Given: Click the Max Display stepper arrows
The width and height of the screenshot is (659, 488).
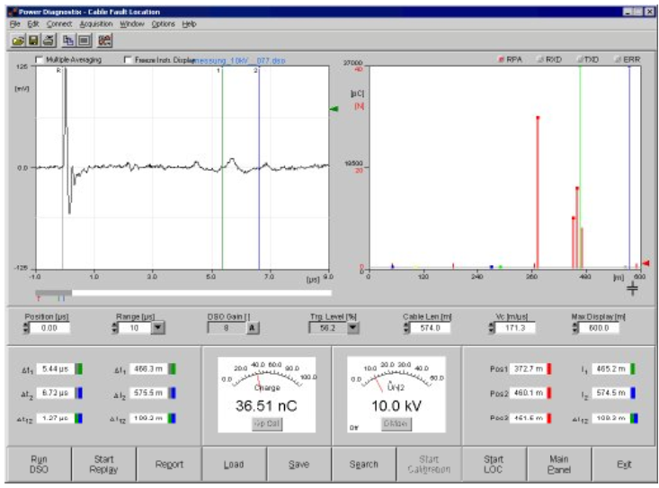Looking at the screenshot, I should [575, 328].
